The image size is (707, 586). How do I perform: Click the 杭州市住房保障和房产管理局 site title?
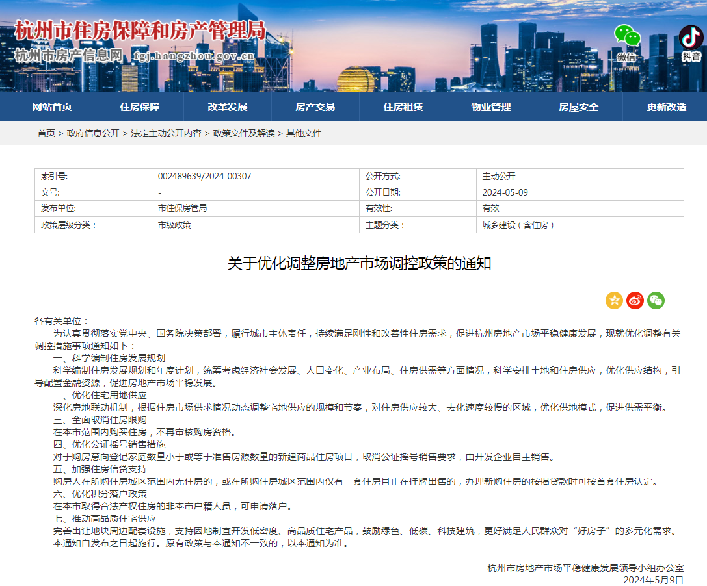click(x=140, y=31)
